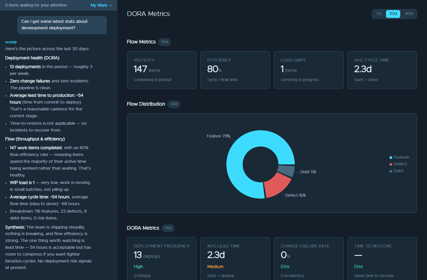Click the 'Defect 16%' chart label
This screenshot has height=280, width=427.
[295, 195]
